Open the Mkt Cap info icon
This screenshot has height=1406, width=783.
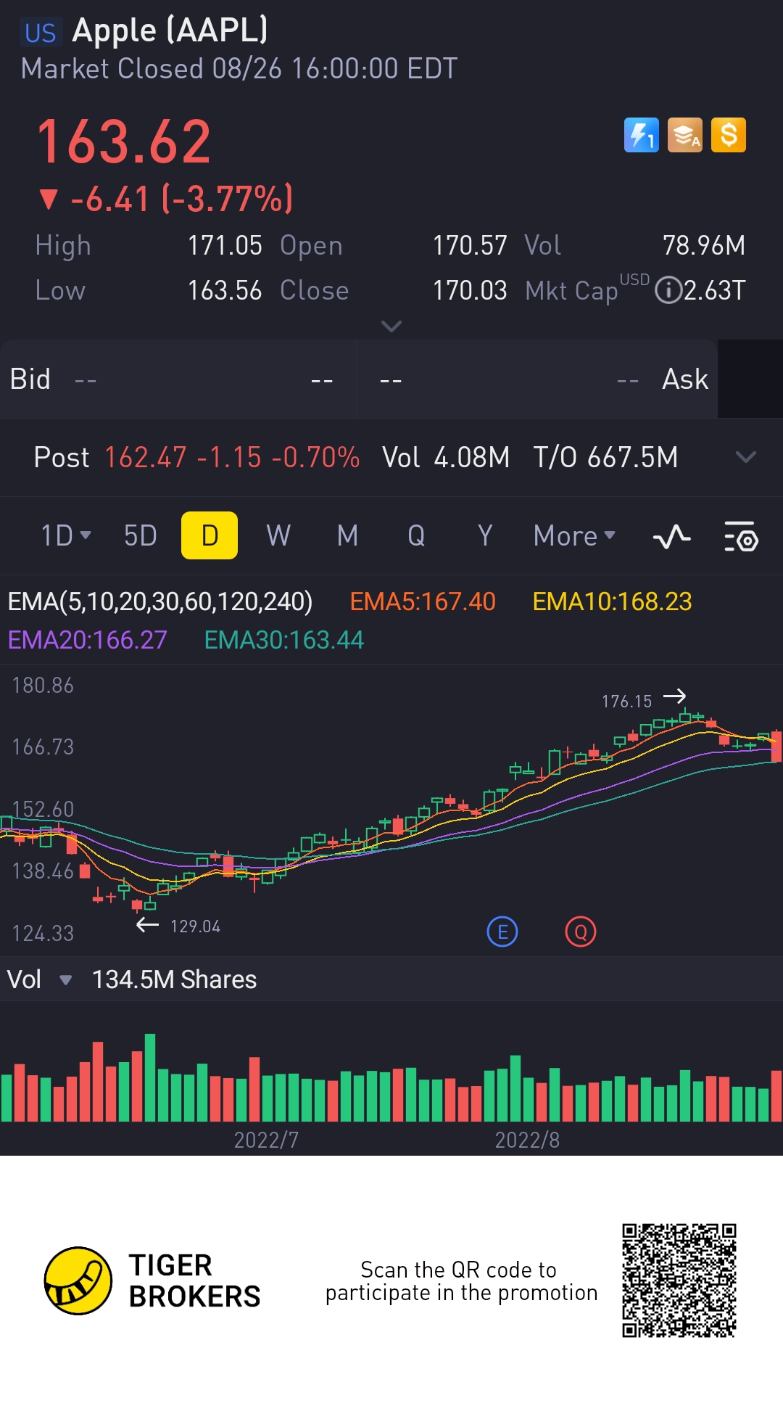(668, 290)
